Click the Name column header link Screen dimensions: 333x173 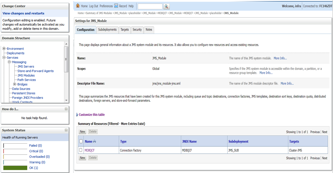click(x=89, y=141)
